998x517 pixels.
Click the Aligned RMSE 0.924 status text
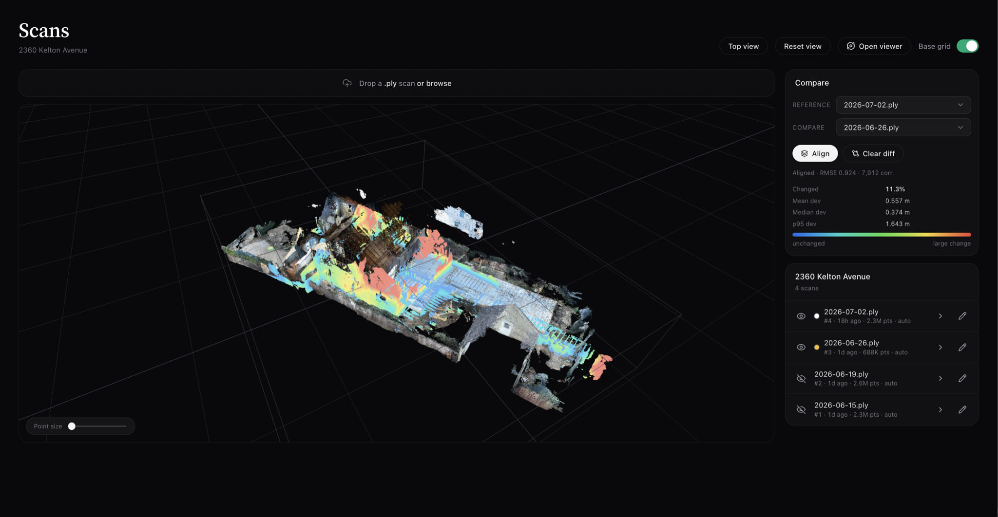843,173
